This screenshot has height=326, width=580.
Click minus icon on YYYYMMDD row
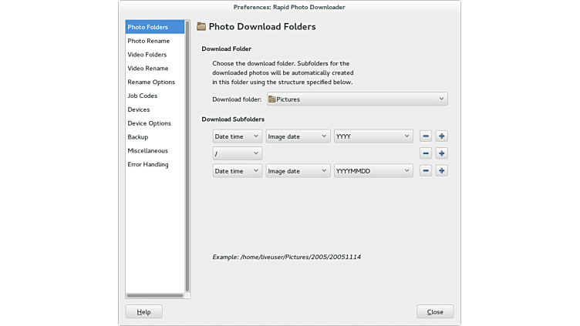(425, 171)
